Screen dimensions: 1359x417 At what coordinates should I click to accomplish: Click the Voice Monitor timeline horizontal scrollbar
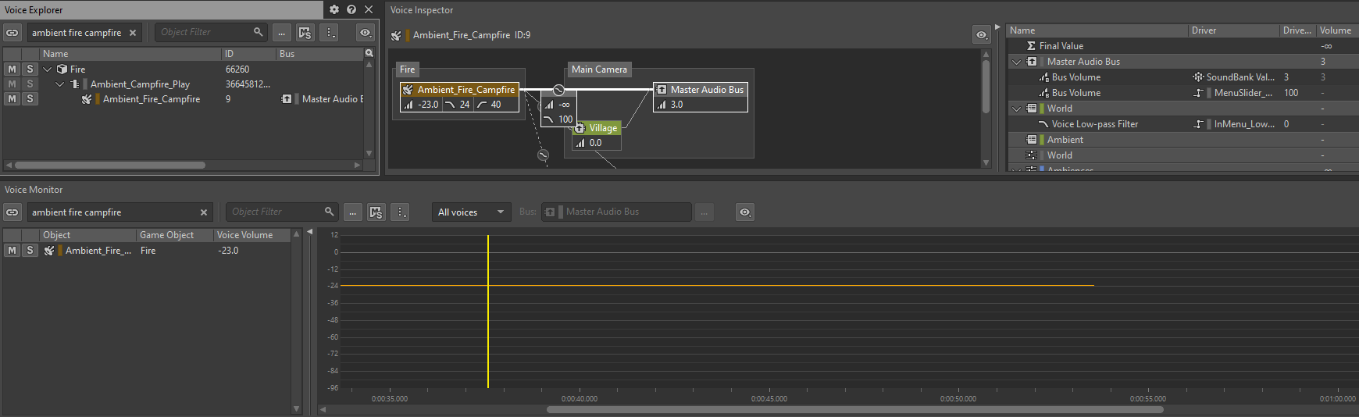pyautogui.click(x=854, y=409)
